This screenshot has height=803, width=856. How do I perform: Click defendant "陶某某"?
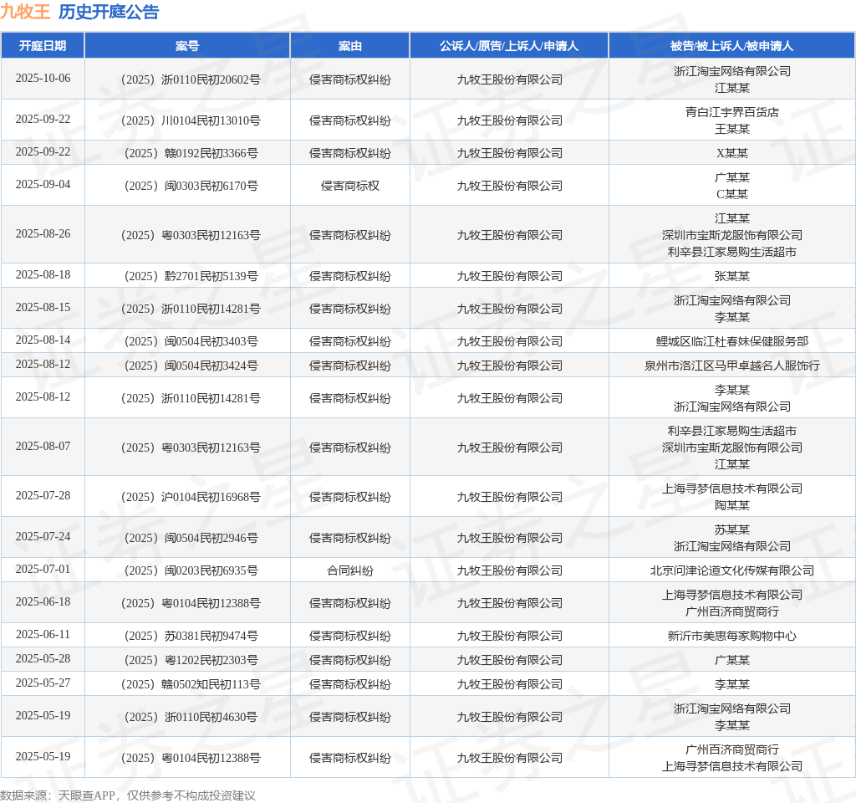click(732, 505)
